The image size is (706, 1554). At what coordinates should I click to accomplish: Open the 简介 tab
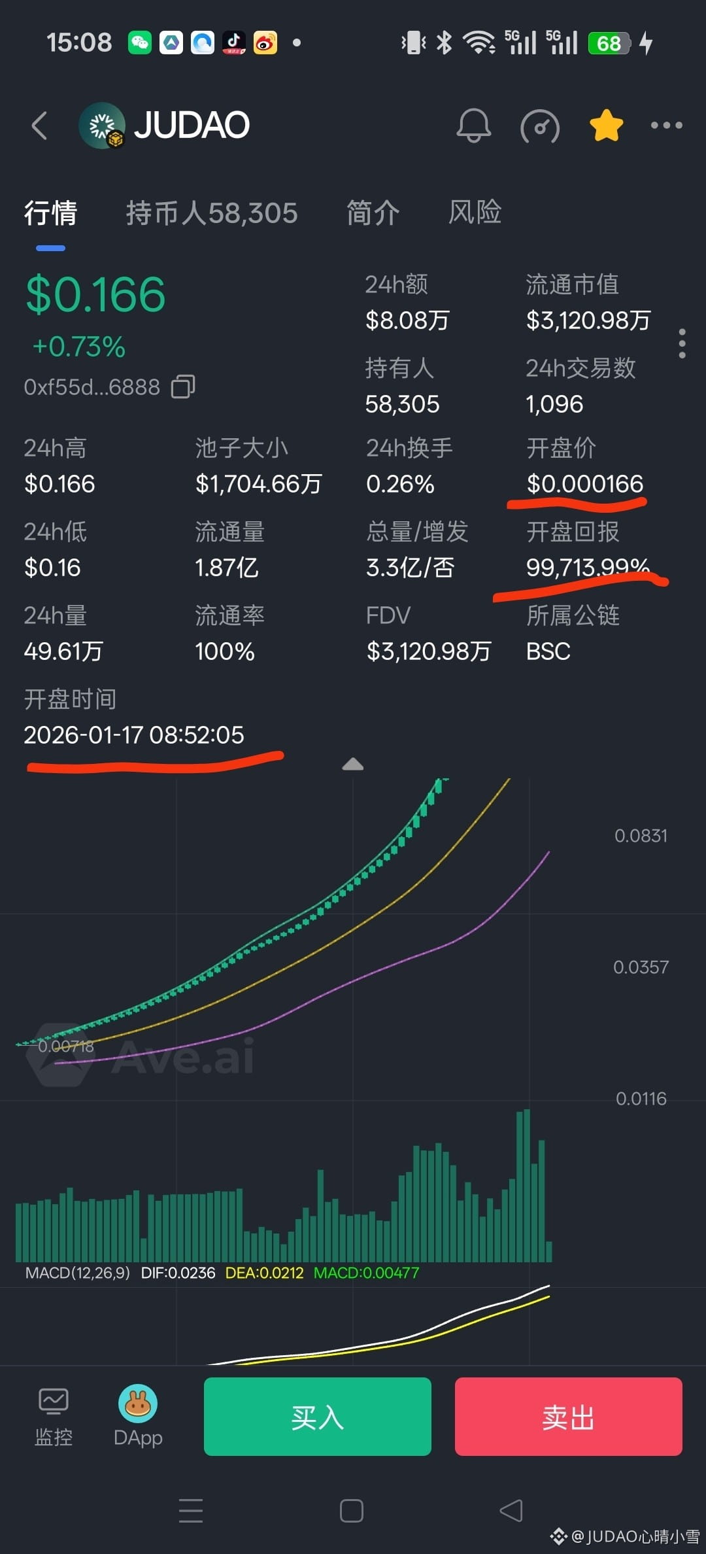(373, 213)
